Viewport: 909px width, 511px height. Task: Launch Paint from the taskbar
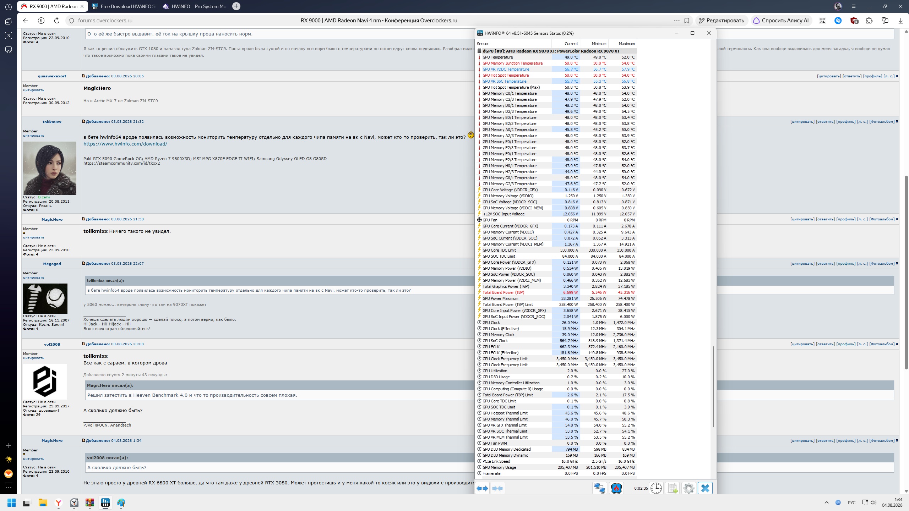pos(121,502)
